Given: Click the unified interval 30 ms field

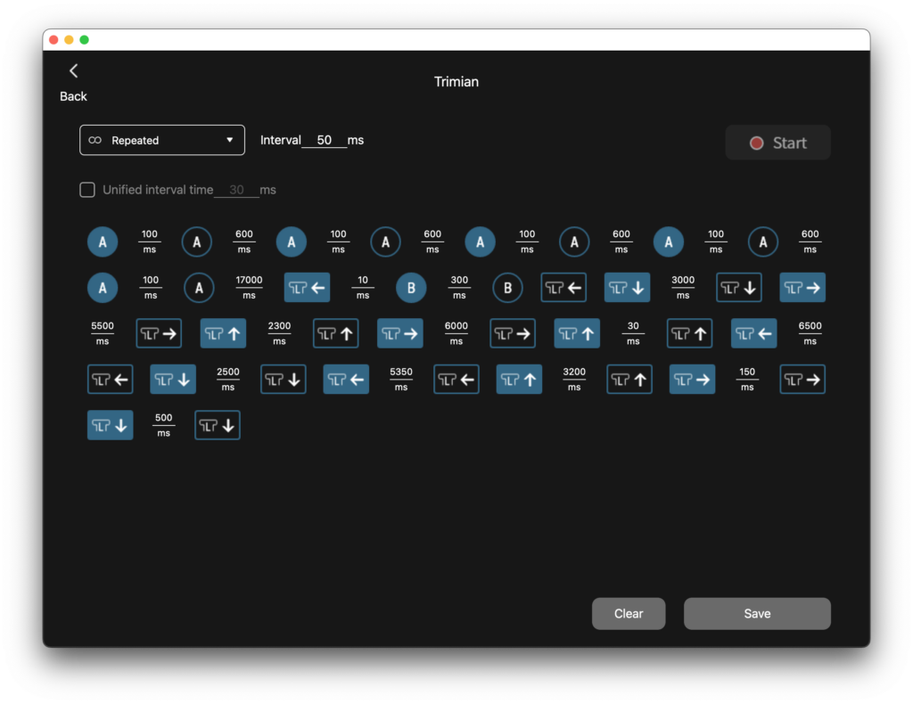Looking at the screenshot, I should pos(236,190).
